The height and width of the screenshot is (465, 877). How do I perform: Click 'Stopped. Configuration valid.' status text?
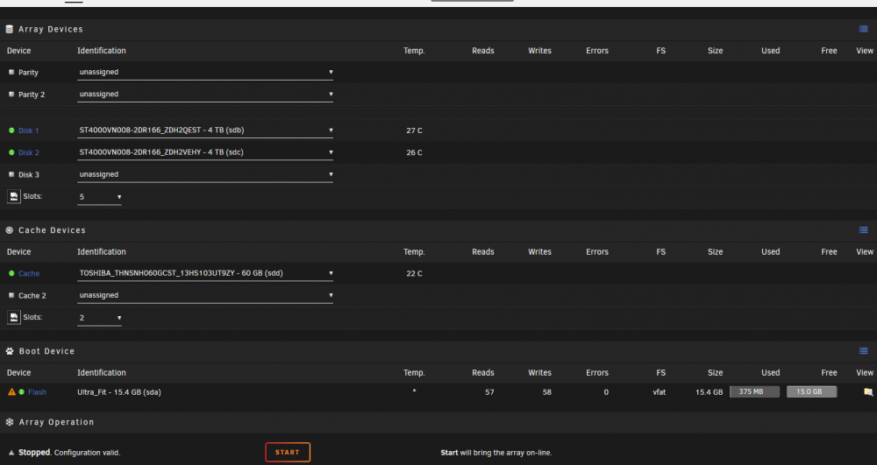(x=69, y=453)
